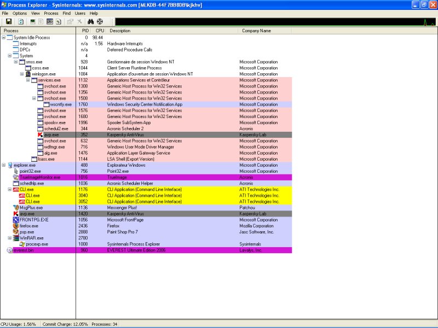Click the TrueImageMonitor.exe icon

click(16, 177)
